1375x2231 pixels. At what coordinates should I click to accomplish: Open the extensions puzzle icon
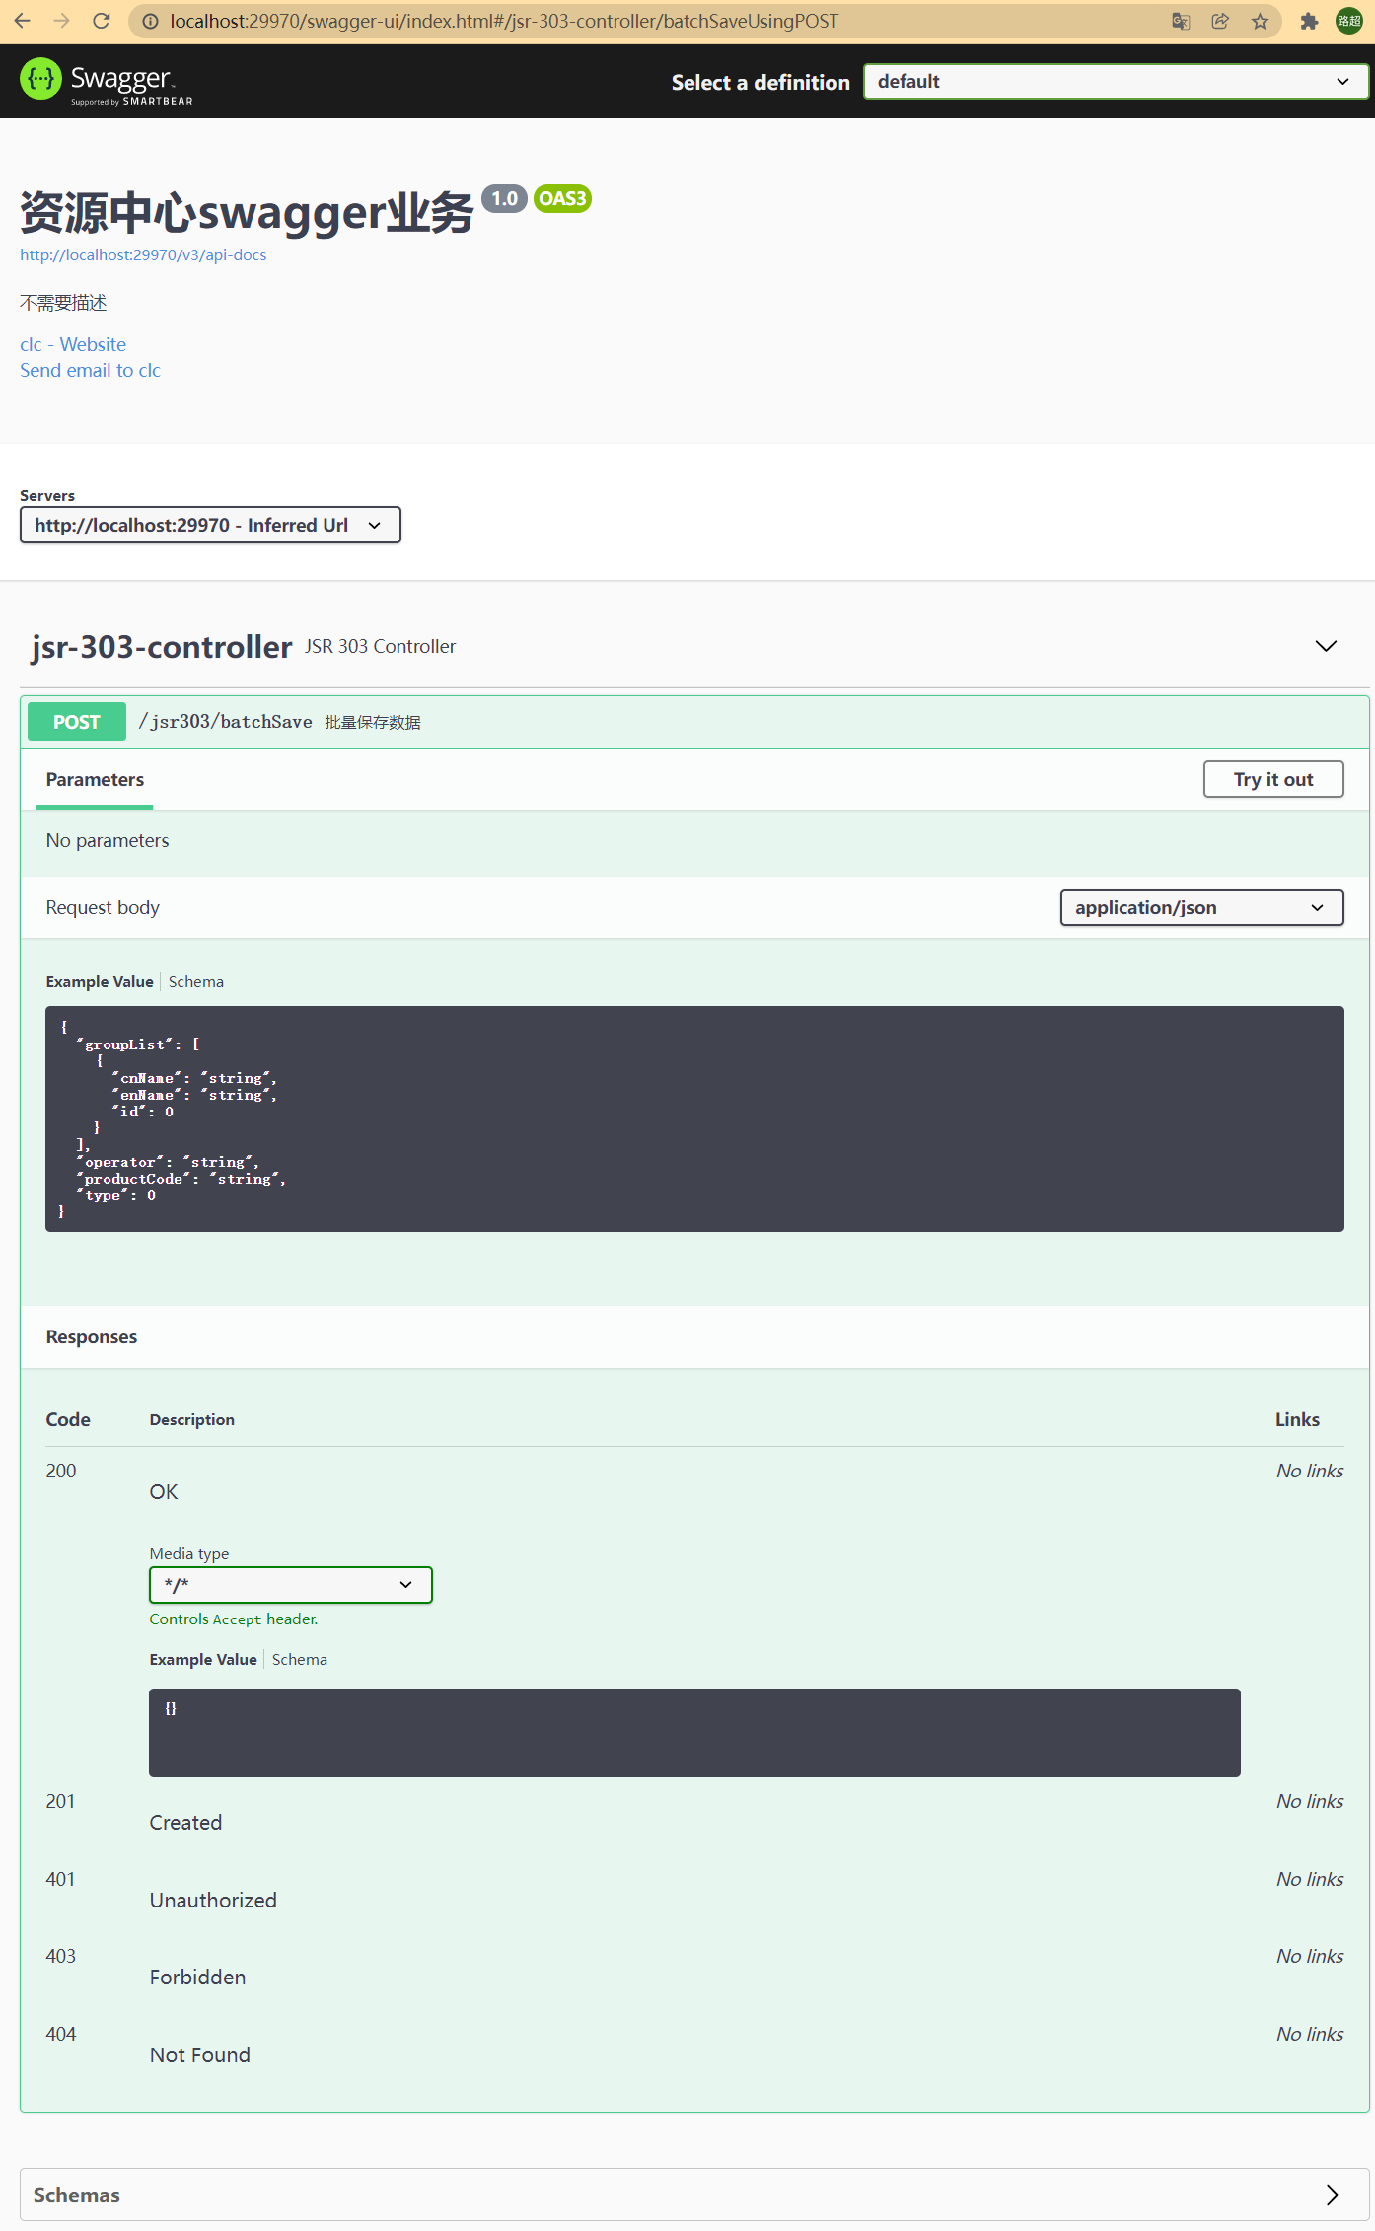click(x=1309, y=21)
